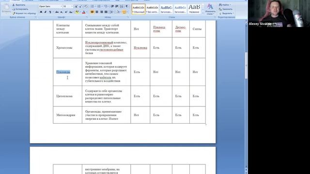The image size is (310, 174).
Task: Open the Абзац group dialog launcher
Action: coord(128,17)
